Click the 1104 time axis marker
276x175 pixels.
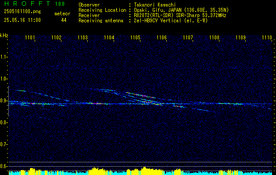pyautogui.click(x=109, y=37)
